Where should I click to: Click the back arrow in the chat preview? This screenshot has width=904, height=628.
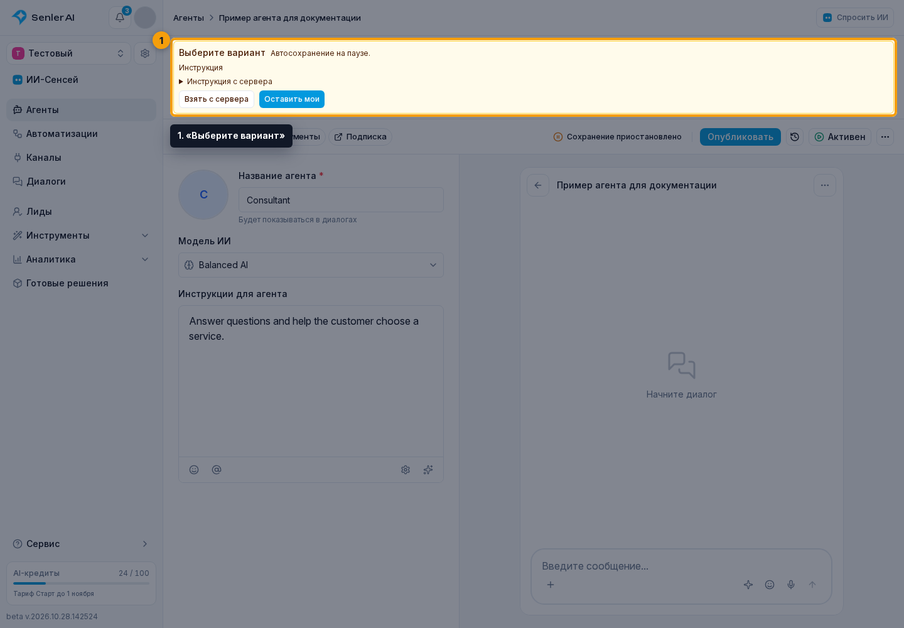538,185
